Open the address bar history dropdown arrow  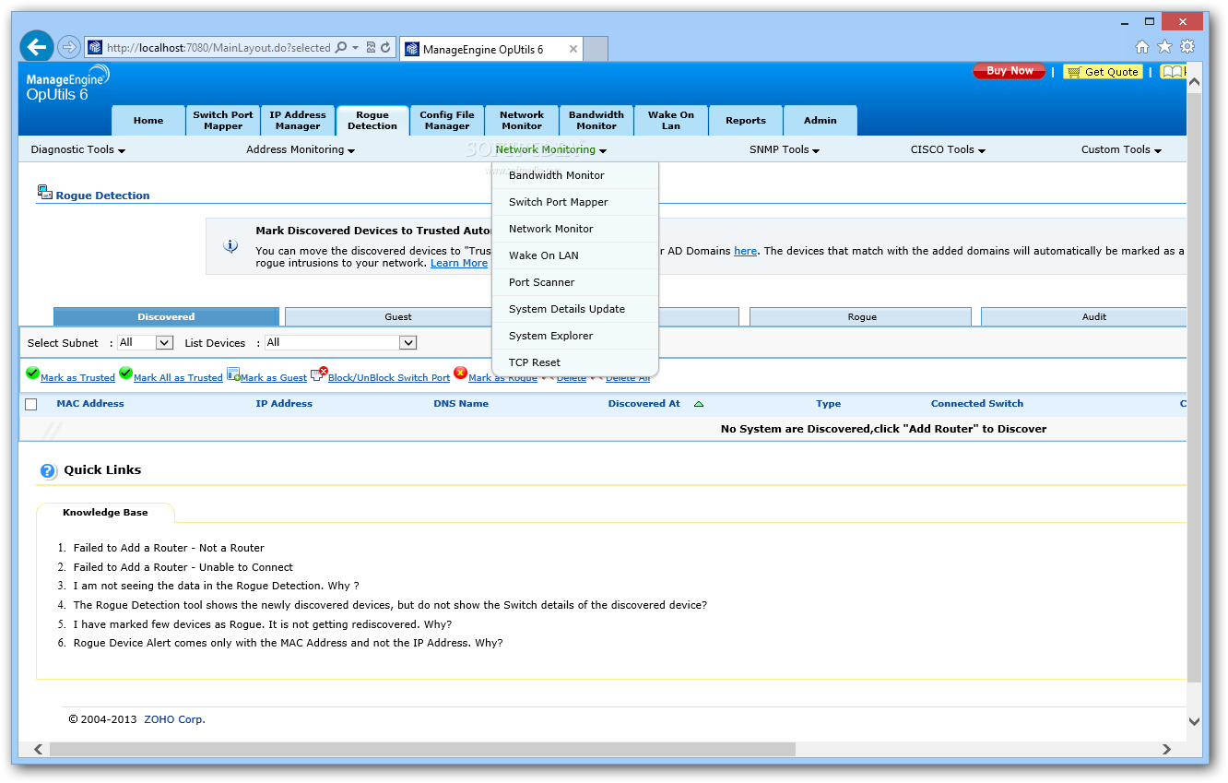click(x=356, y=47)
